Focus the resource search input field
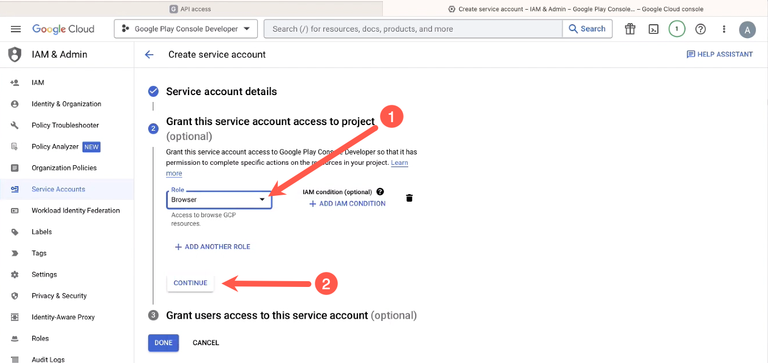Viewport: 768px width, 363px height. click(x=412, y=29)
